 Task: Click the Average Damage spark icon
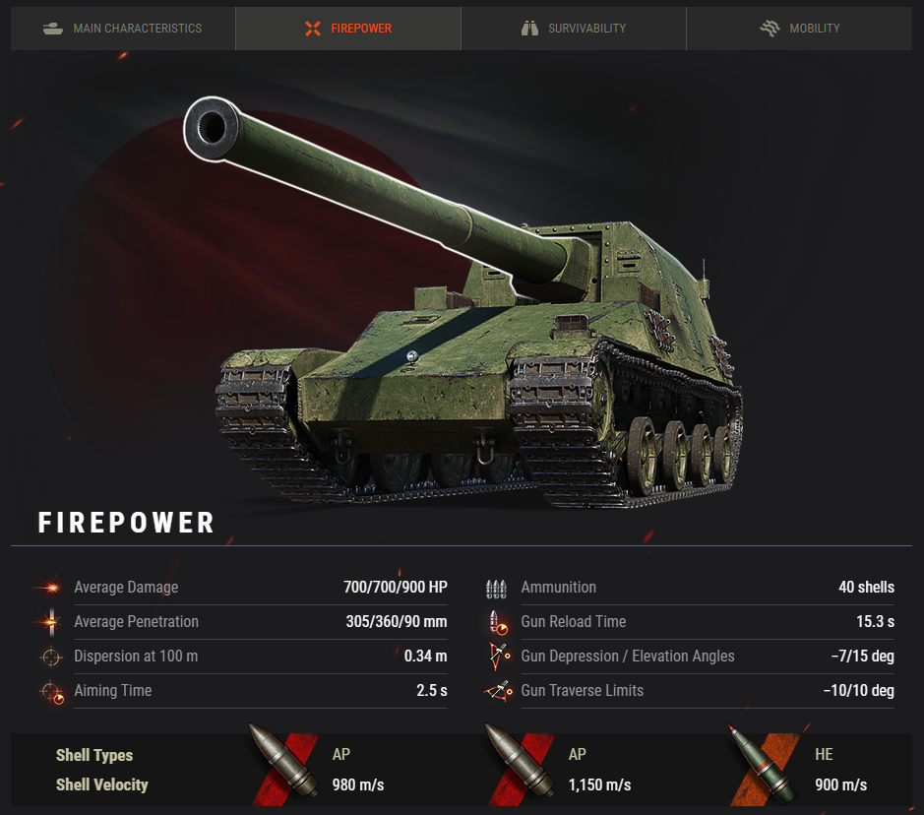(x=51, y=588)
